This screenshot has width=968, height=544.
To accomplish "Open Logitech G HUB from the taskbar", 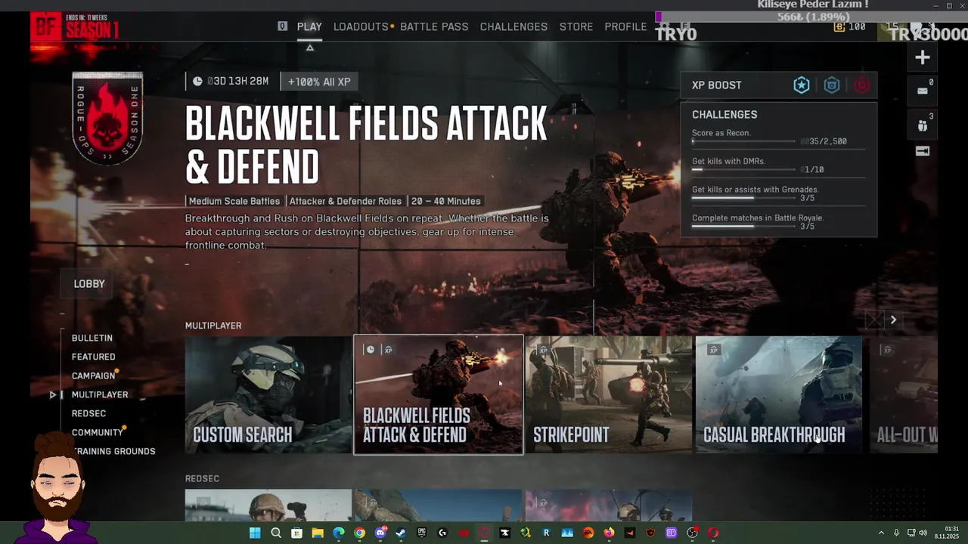I will click(x=442, y=533).
